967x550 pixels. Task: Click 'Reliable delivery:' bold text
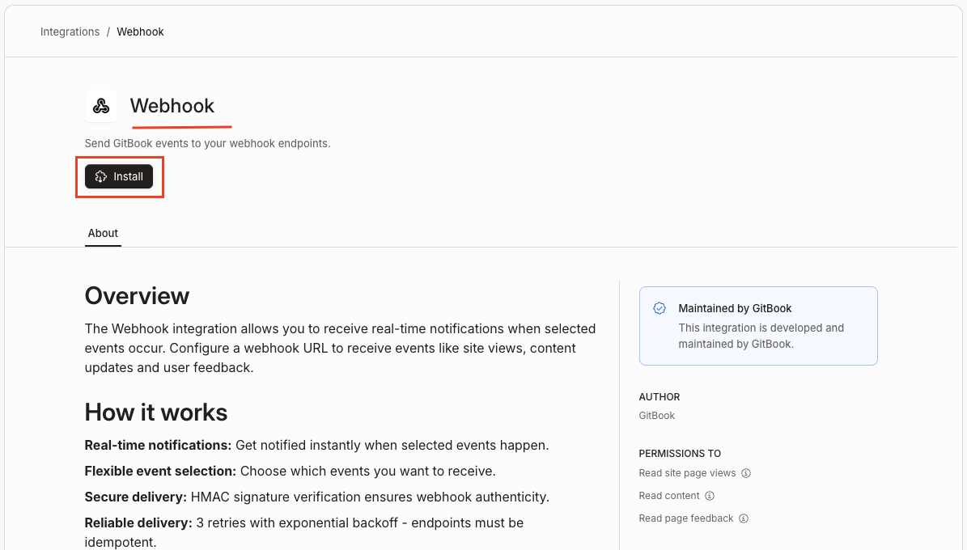pyautogui.click(x=138, y=522)
